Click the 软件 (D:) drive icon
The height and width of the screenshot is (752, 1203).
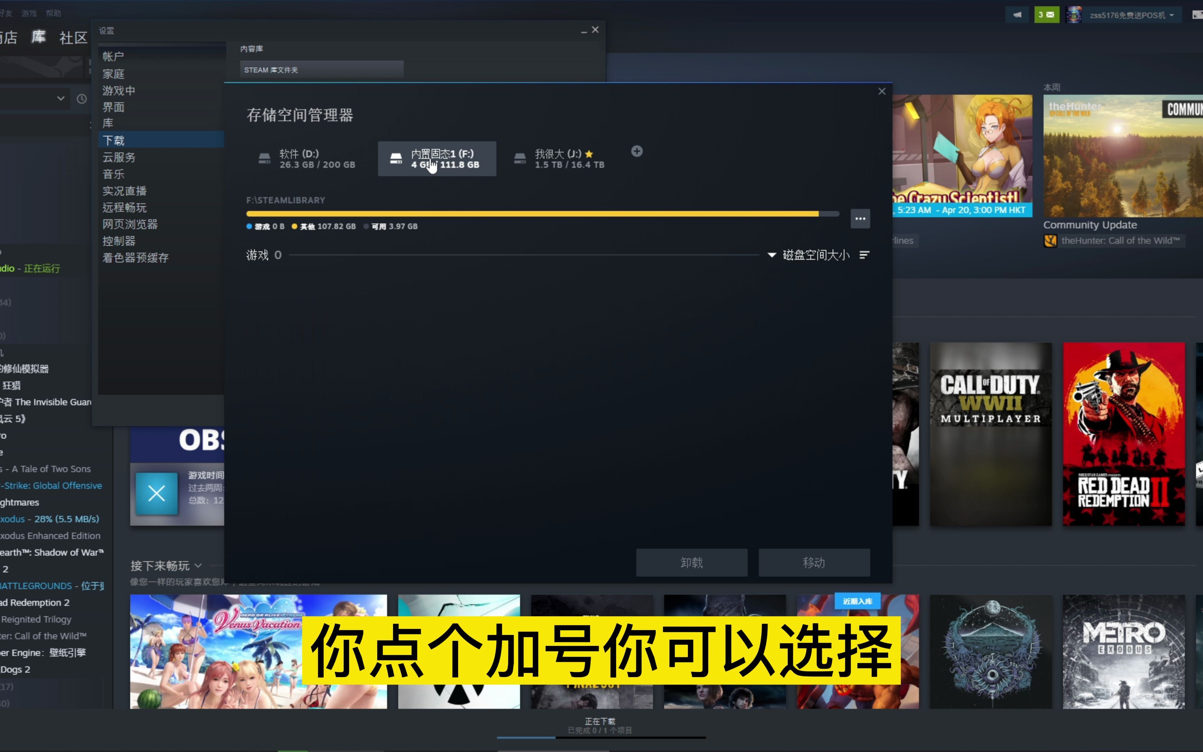[265, 159]
